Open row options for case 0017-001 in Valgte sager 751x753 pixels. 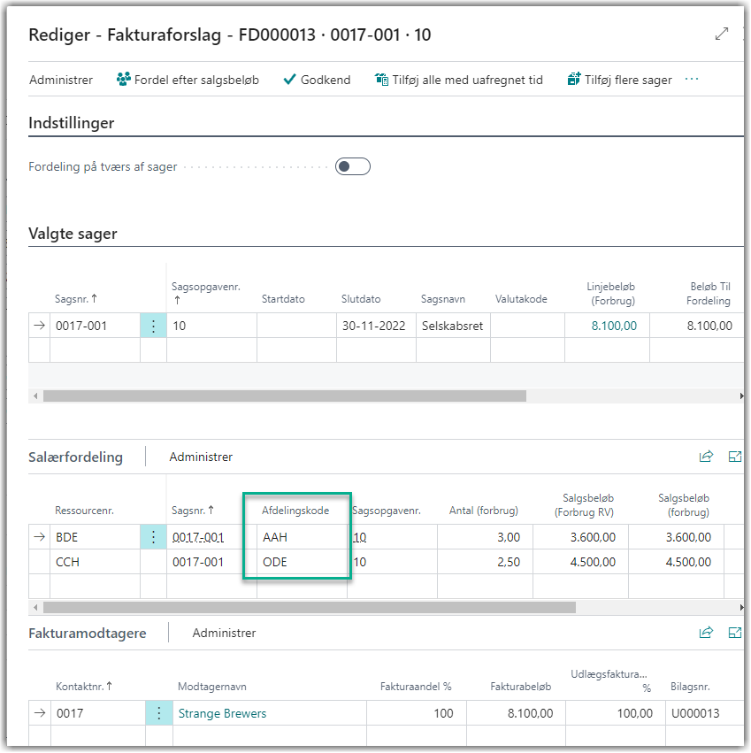pos(153,327)
